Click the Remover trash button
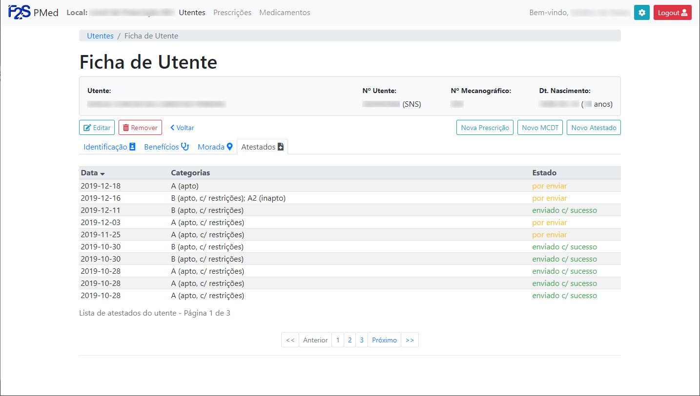This screenshot has height=396, width=700. pyautogui.click(x=140, y=128)
